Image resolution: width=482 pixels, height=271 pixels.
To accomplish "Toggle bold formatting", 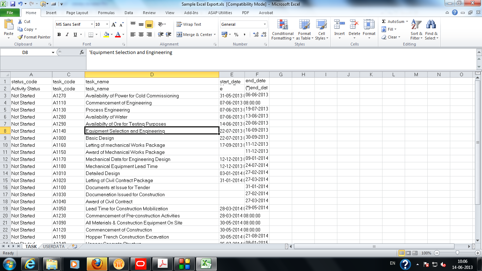I will pos(59,35).
